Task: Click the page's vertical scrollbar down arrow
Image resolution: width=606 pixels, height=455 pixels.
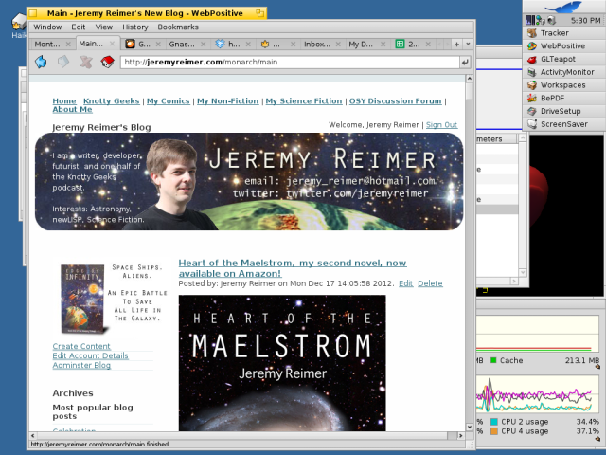Action: click(470, 428)
